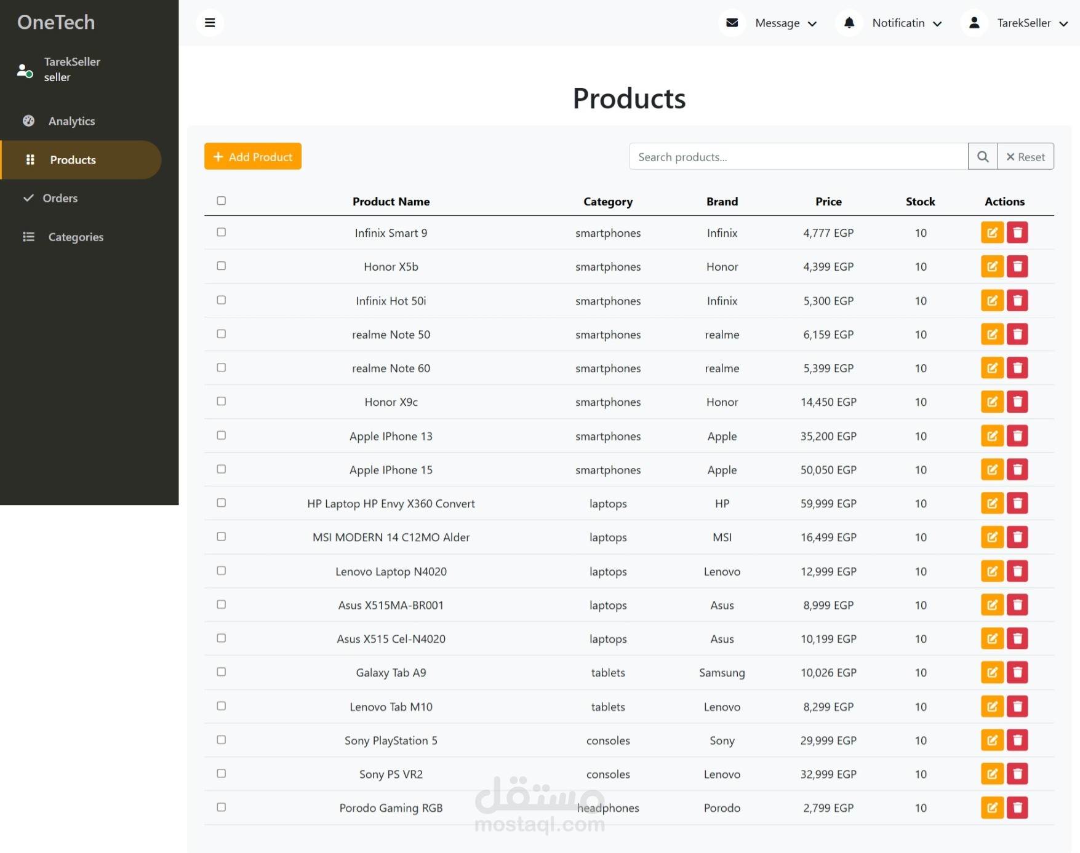Edit the Lenovo Laptop N4020 product
The width and height of the screenshot is (1080, 853).
click(992, 571)
